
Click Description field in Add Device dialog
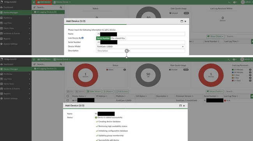pyautogui.click(x=140, y=51)
